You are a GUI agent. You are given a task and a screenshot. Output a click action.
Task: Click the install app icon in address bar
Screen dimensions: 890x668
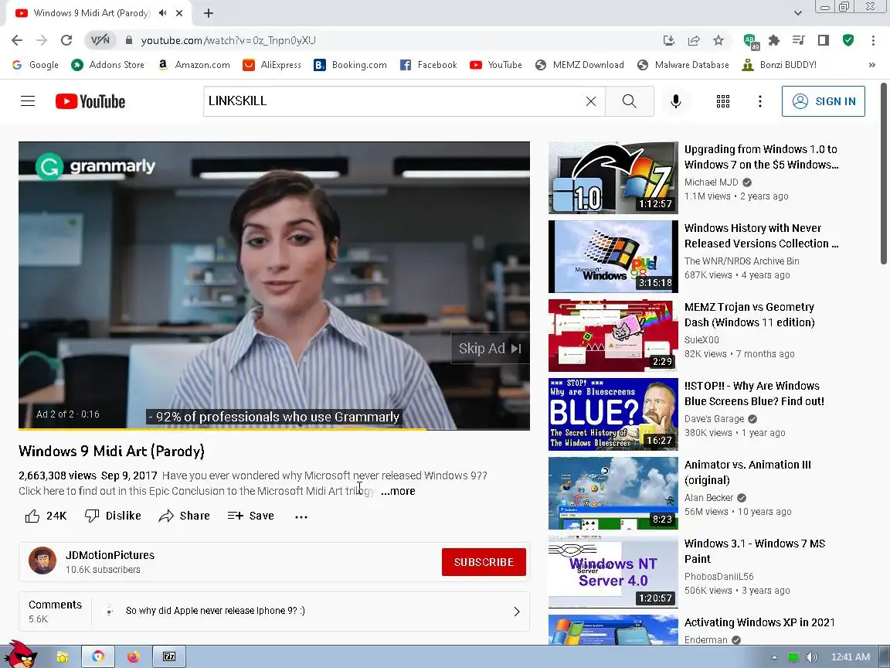668,40
